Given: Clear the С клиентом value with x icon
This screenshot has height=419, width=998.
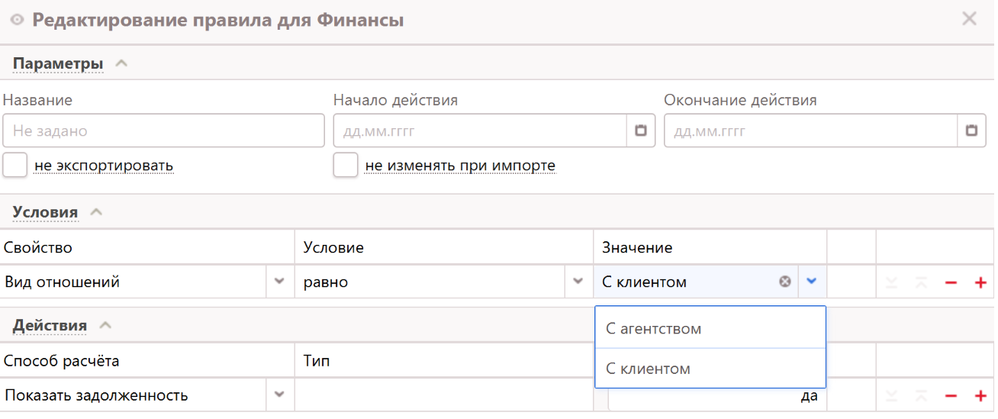Looking at the screenshot, I should click(784, 282).
